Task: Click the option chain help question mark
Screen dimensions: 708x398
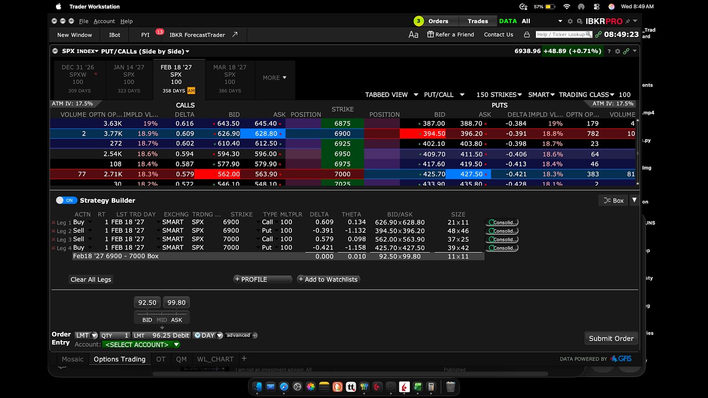Action: (x=609, y=51)
